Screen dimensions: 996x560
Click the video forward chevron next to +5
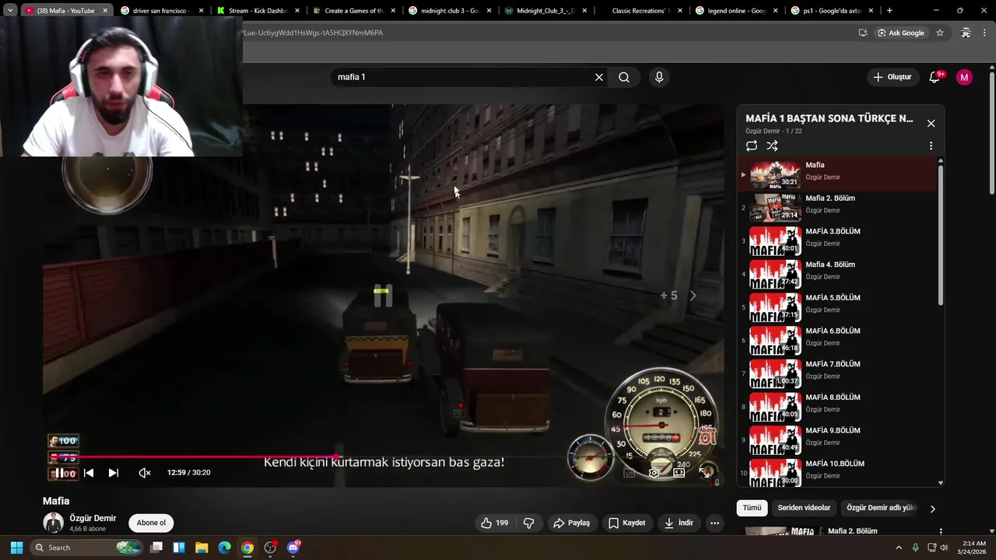[693, 296]
